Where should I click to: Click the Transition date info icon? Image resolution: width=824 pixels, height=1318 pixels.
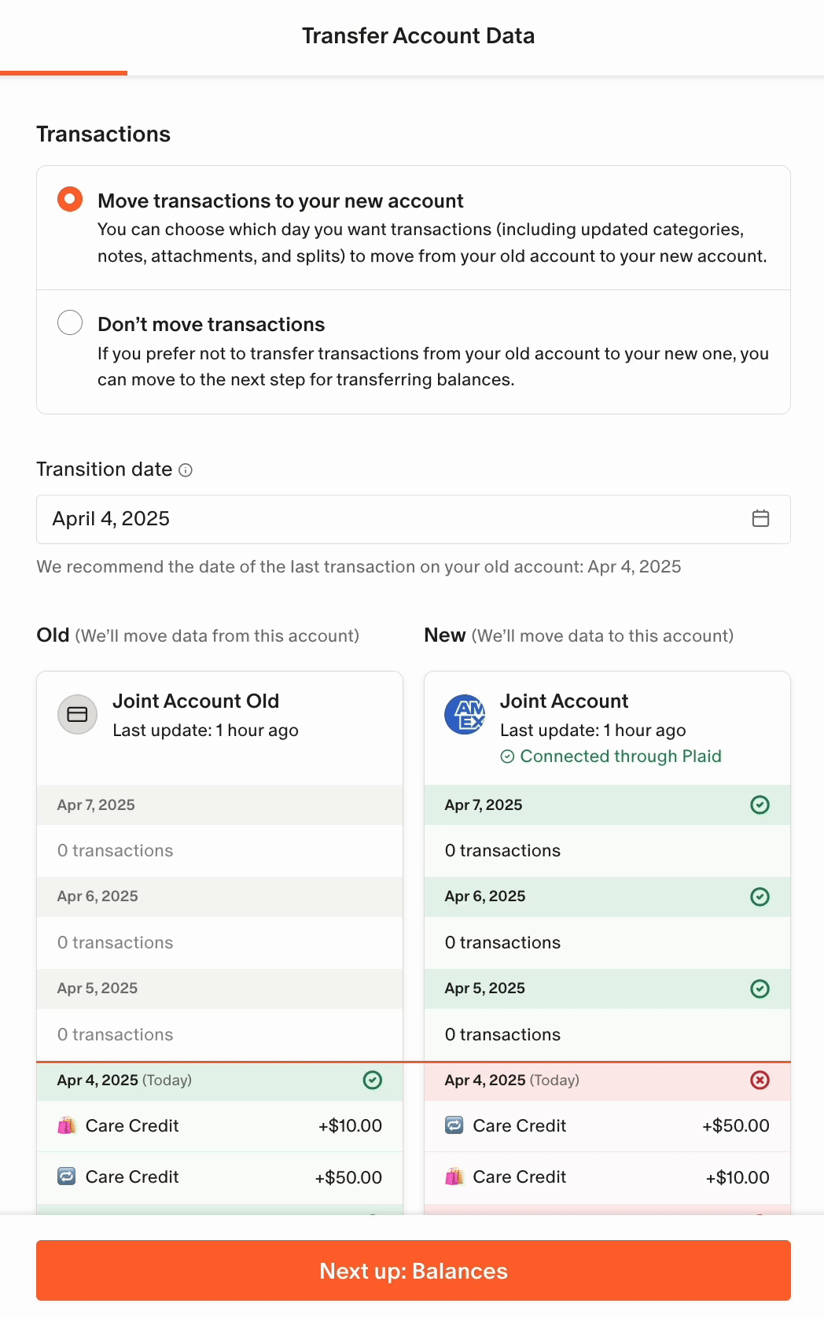pos(186,470)
